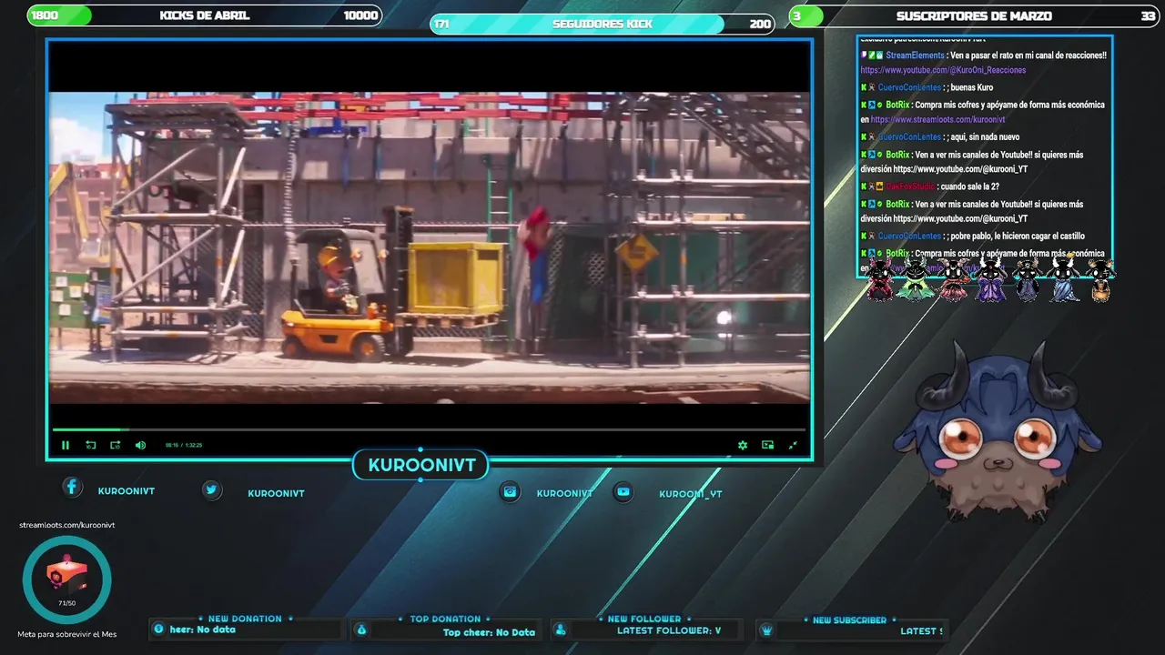
Task: Pause the video playback
Action: [x=66, y=445]
